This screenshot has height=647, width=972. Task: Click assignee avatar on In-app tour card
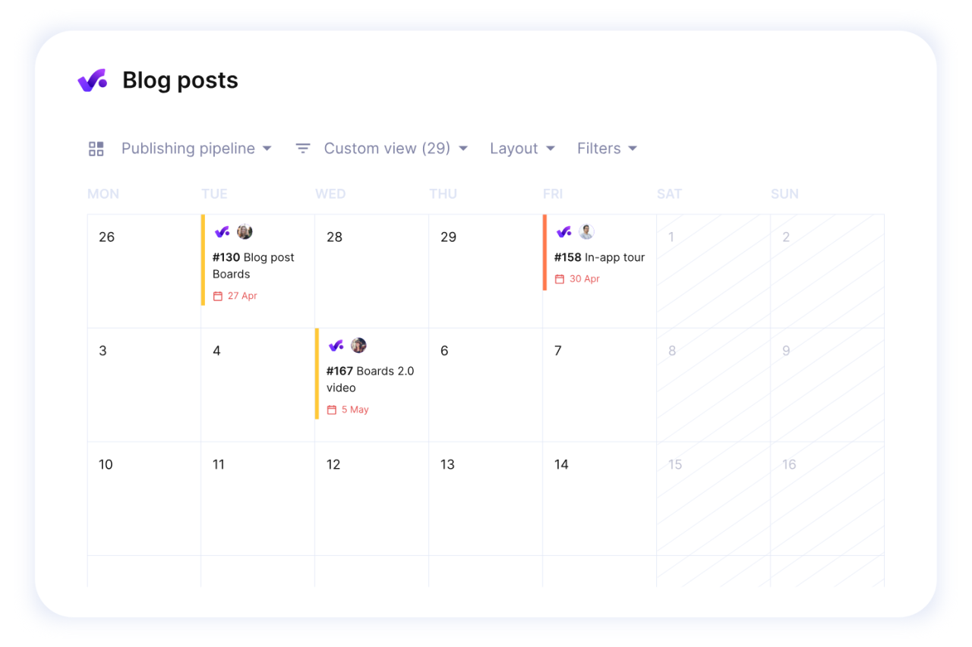coord(586,232)
